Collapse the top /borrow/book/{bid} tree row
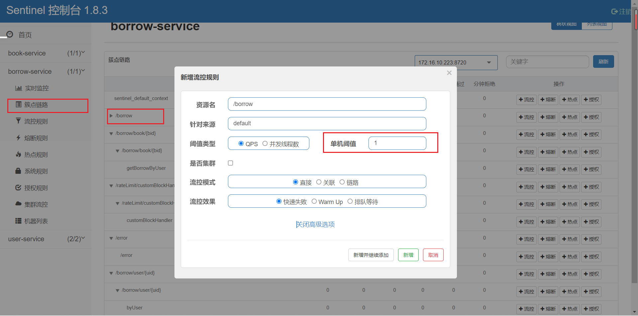638x316 pixels. click(x=111, y=133)
